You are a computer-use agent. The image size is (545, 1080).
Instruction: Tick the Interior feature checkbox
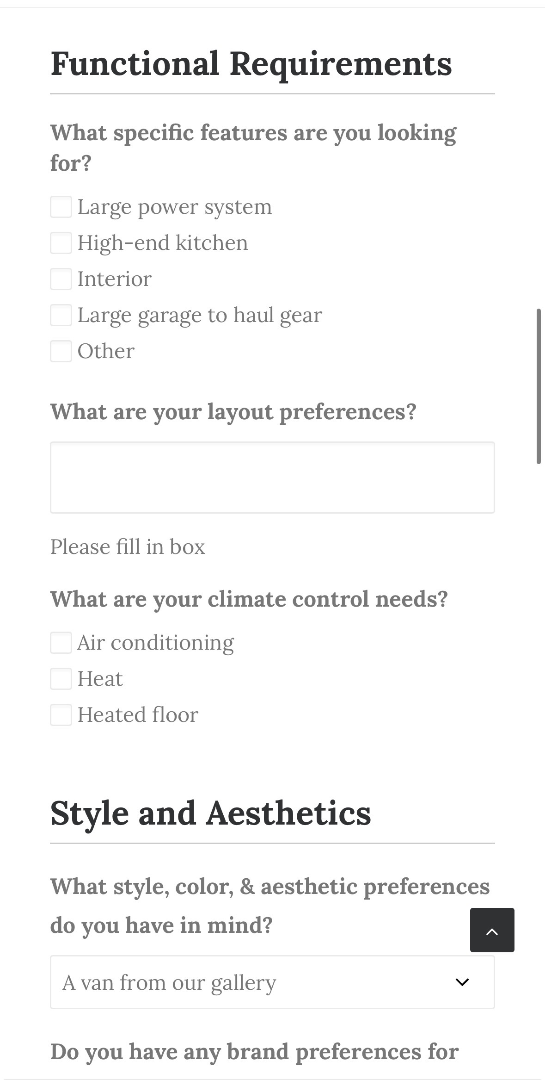tap(61, 279)
